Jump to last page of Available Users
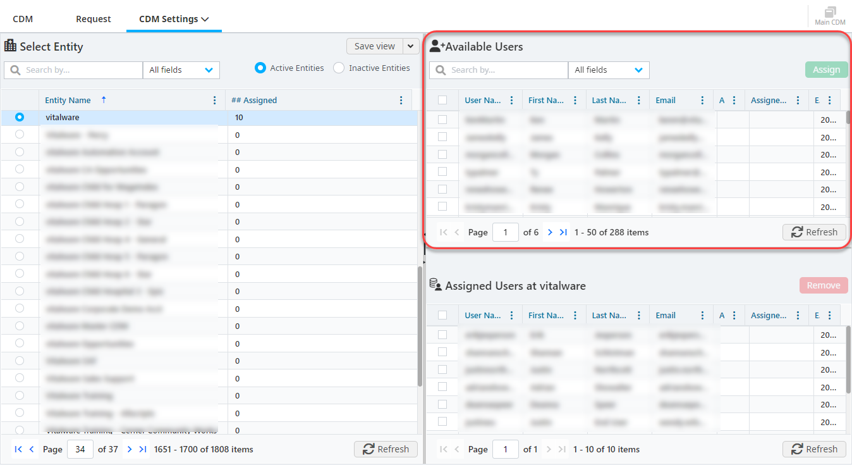 point(563,232)
